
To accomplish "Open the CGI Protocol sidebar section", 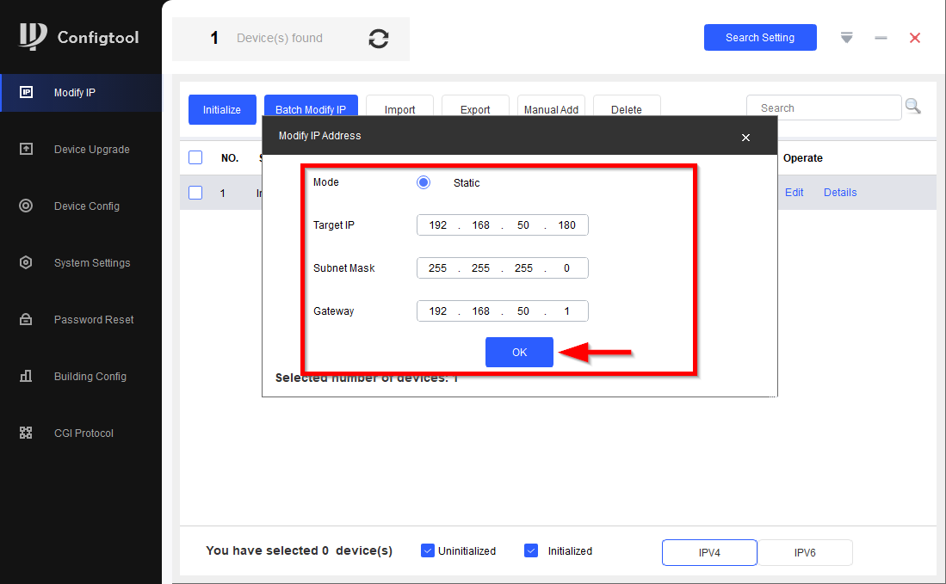I will tap(83, 433).
